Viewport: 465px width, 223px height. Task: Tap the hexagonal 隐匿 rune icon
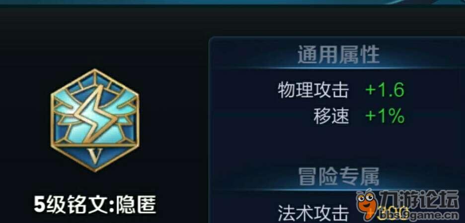click(95, 120)
